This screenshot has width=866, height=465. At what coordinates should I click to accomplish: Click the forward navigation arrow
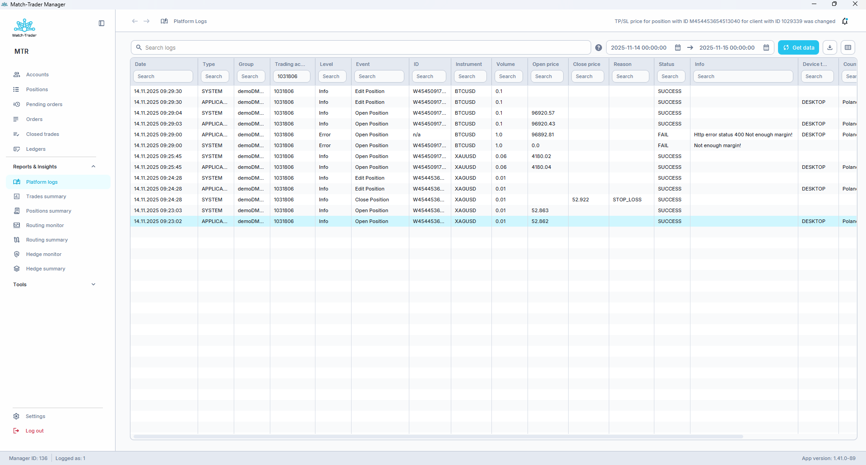[x=147, y=21]
